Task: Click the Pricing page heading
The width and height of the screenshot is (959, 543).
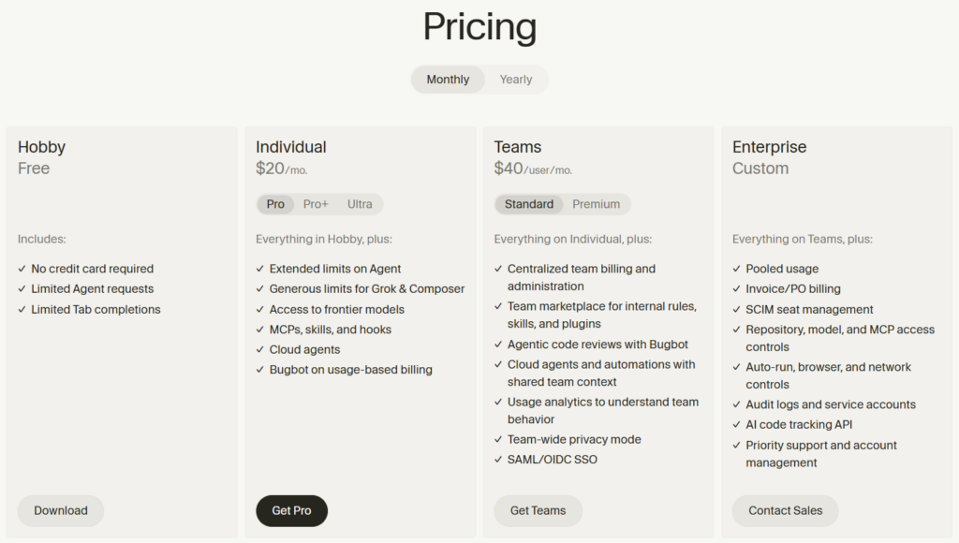Action: (479, 27)
